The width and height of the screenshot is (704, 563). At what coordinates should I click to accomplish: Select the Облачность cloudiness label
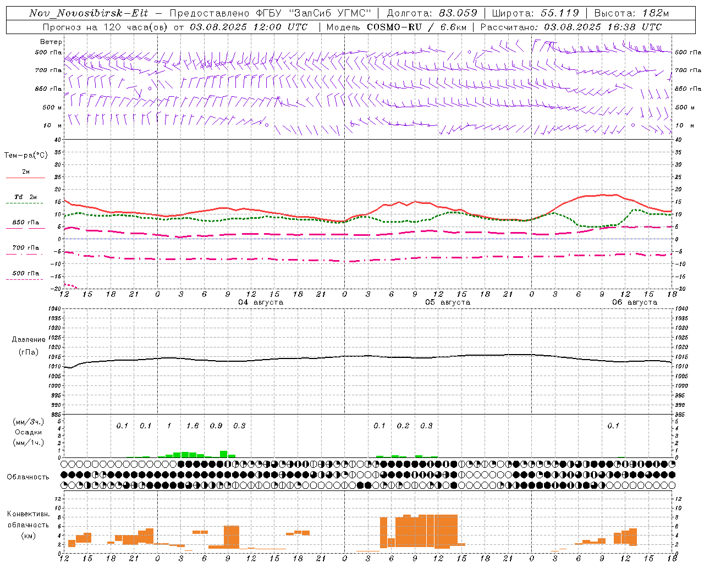point(28,477)
